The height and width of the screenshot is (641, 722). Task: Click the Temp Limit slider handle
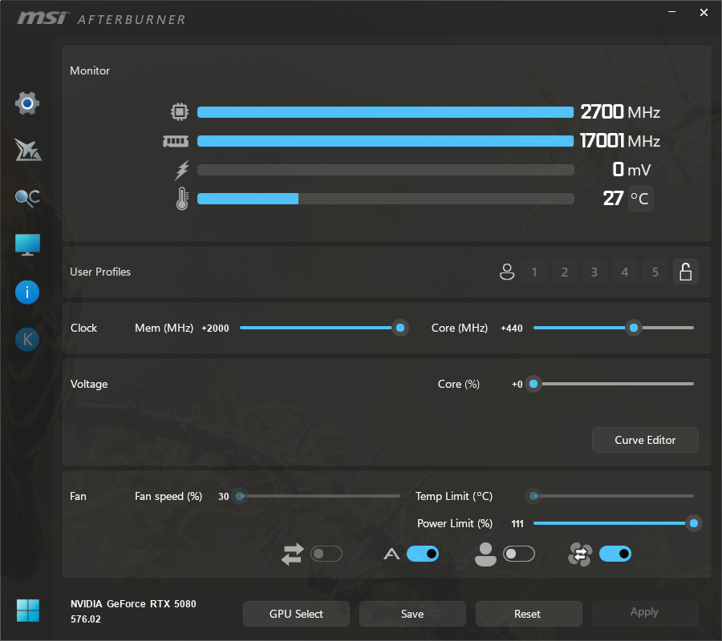click(x=533, y=496)
